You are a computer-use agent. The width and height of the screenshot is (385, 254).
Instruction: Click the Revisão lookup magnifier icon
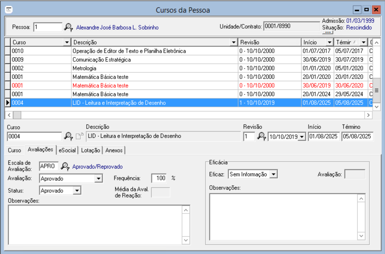click(x=262, y=136)
